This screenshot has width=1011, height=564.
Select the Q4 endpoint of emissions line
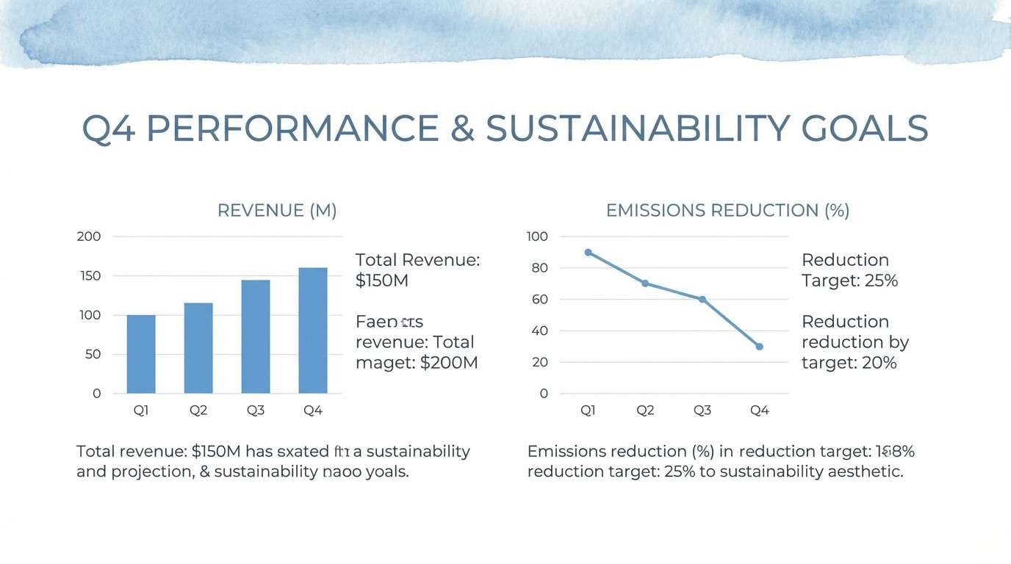tap(759, 347)
